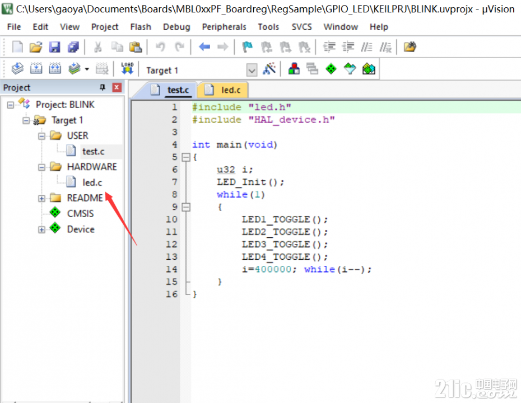Collapse the USER folder
Image resolution: width=521 pixels, height=403 pixels.
coord(41,136)
